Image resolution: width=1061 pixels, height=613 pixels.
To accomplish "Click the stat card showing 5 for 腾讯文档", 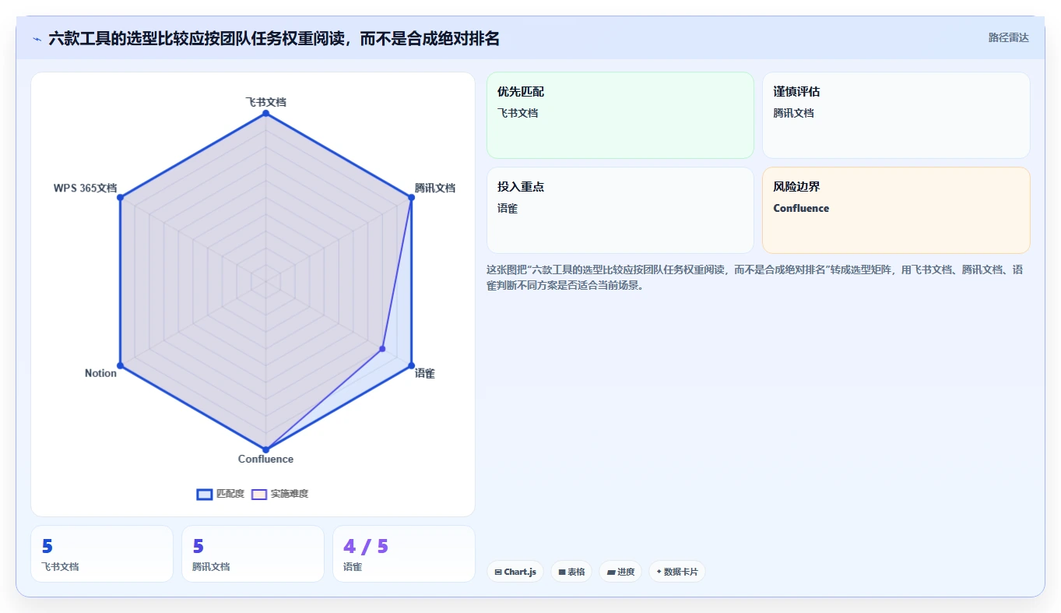I will coord(252,554).
